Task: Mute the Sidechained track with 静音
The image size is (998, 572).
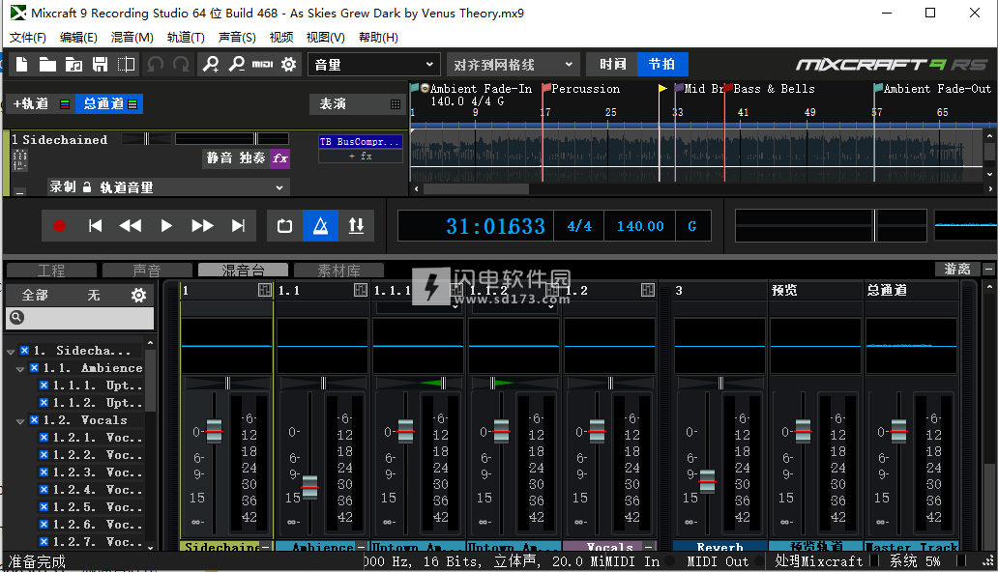Action: pos(220,157)
